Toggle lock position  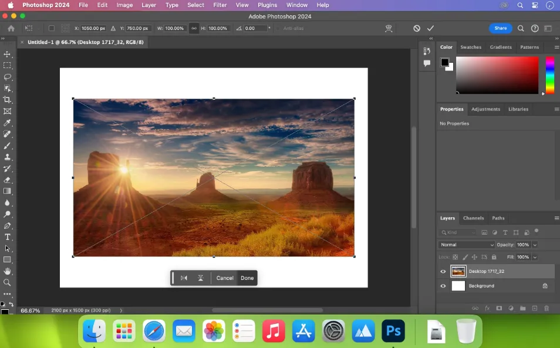(475, 257)
